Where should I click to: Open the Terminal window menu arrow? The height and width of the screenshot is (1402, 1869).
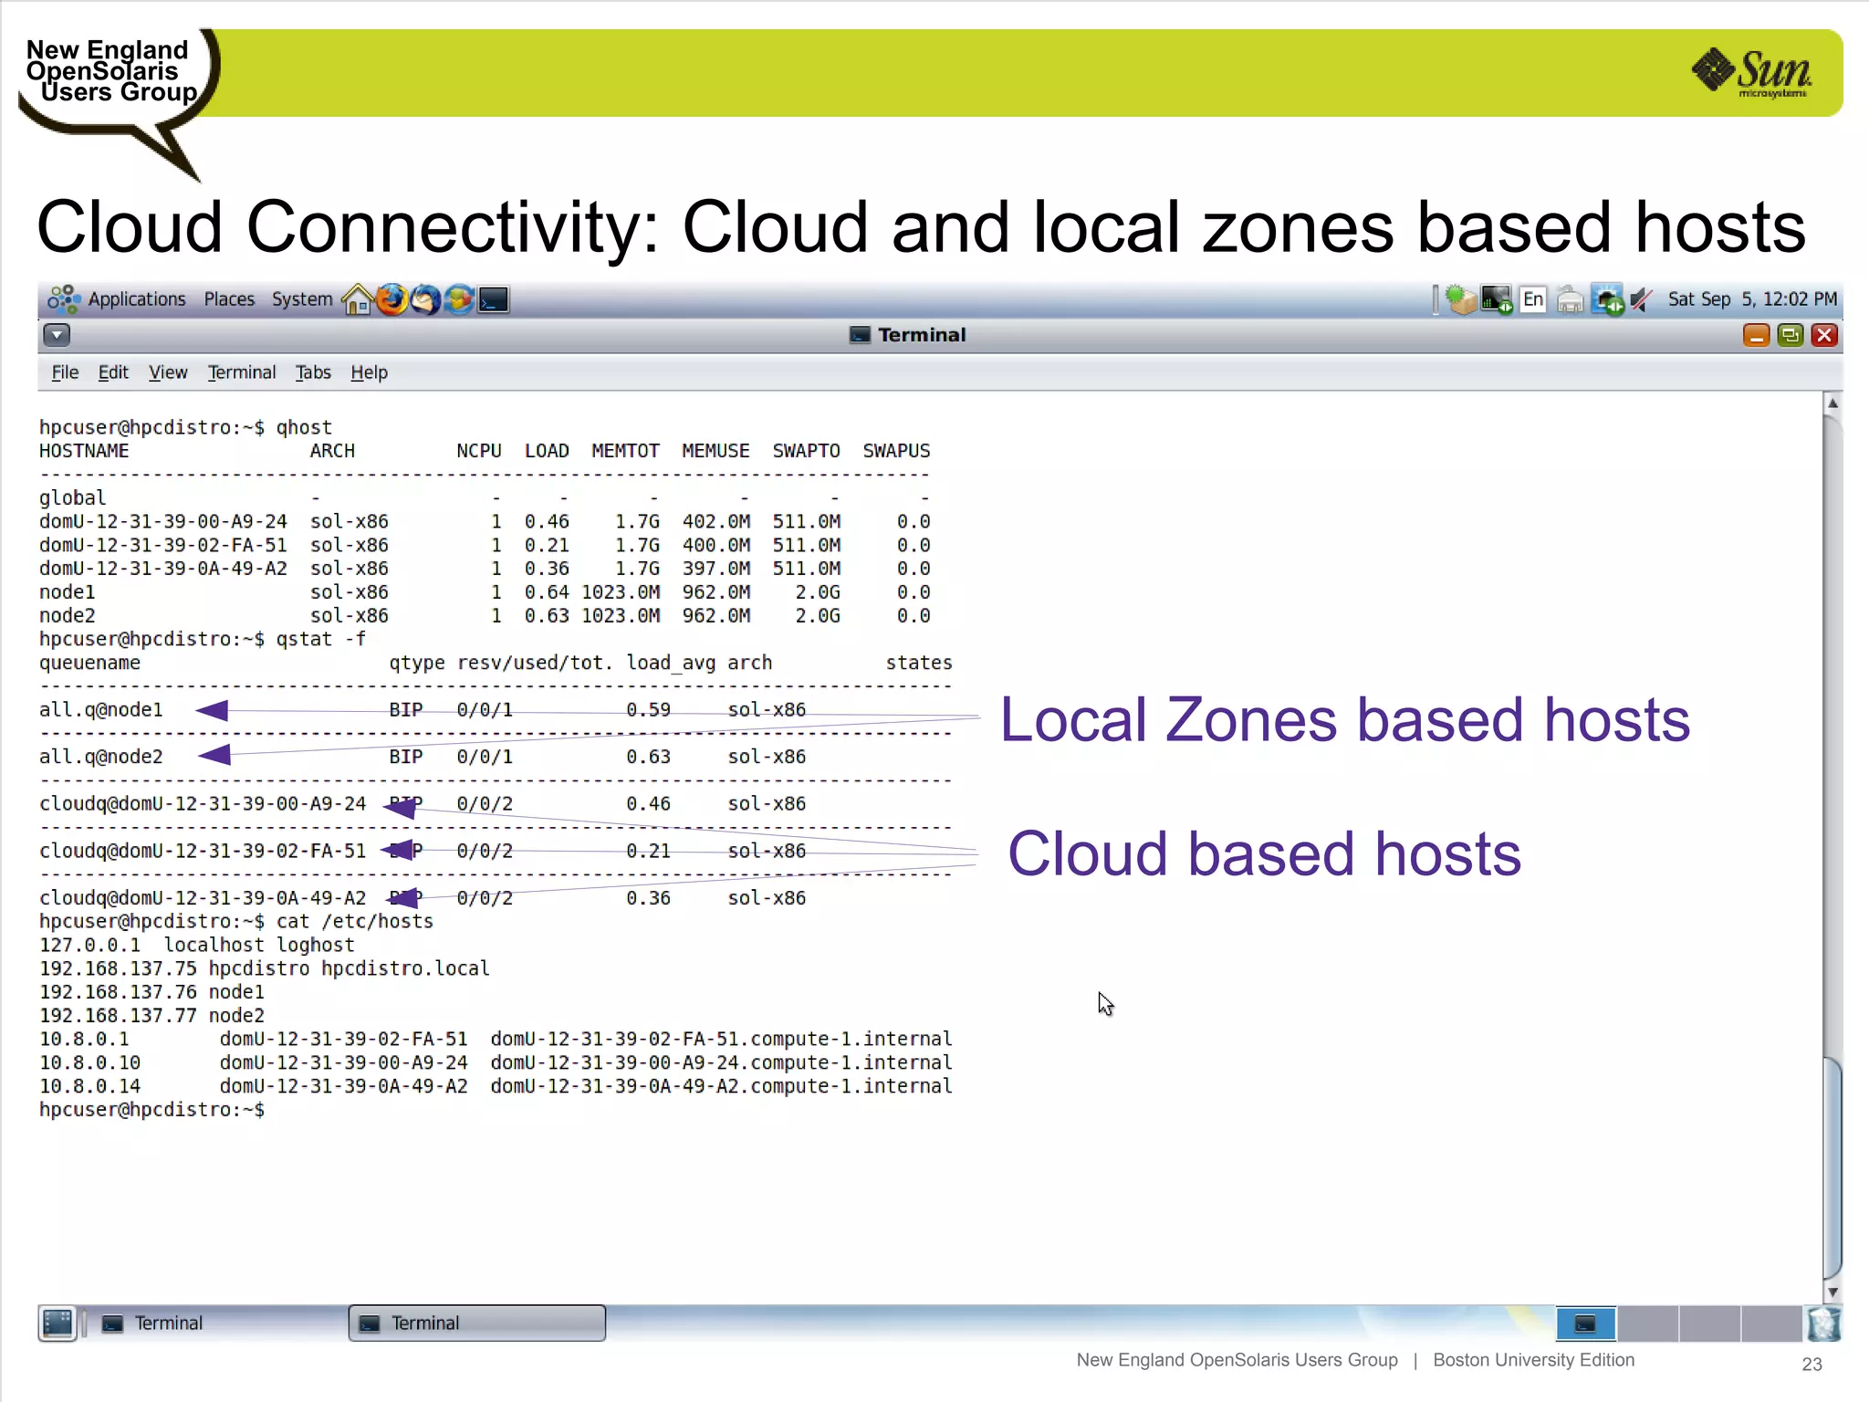point(57,335)
